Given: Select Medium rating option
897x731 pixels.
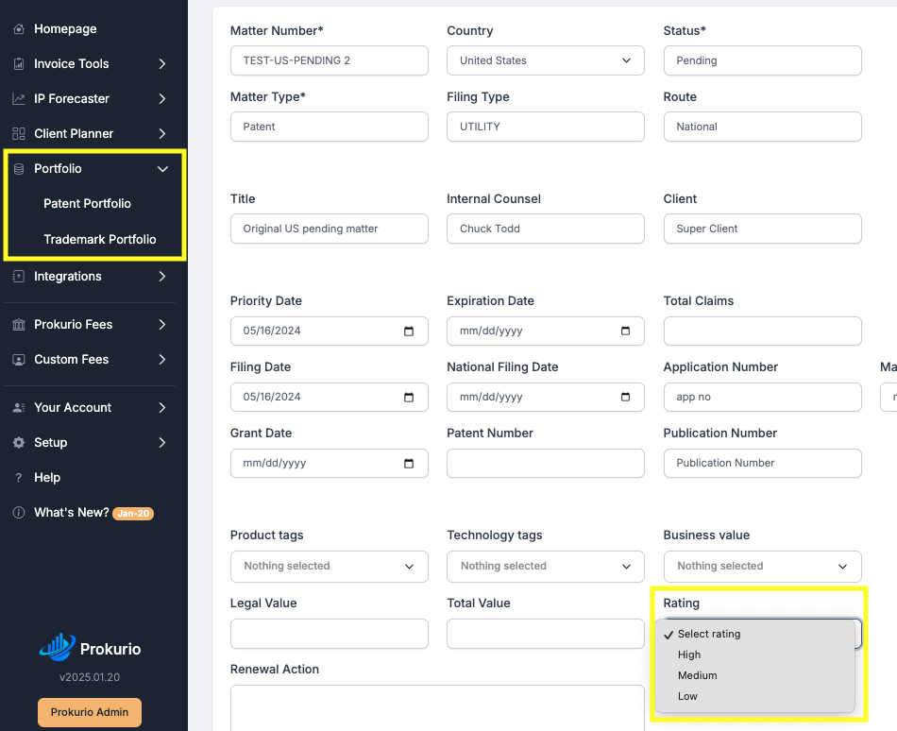Looking at the screenshot, I should [x=697, y=675].
